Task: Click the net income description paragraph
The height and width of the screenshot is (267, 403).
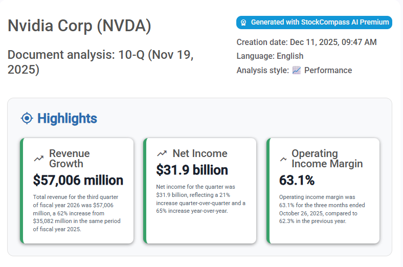Action: pyautogui.click(x=200, y=199)
